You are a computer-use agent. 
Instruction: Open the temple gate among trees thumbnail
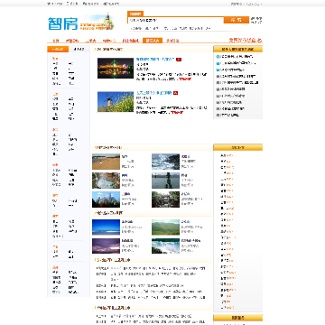point(165,200)
